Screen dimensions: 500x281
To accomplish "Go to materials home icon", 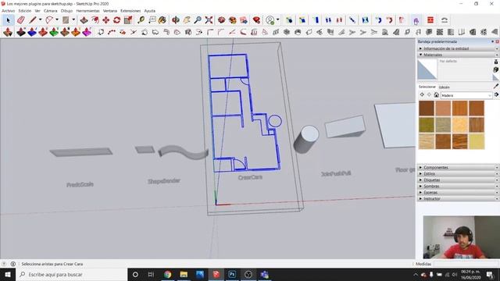I will [436, 95].
